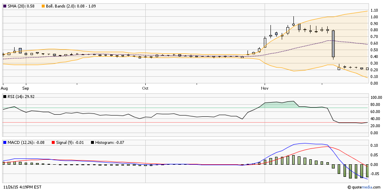Screen dimensions: 384x191
Task: Click the Nov date axis label
Action: [x=264, y=88]
